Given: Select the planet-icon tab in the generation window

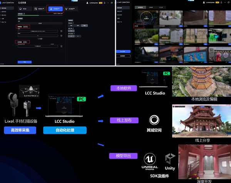Looking at the screenshot, I should tap(25, 9).
